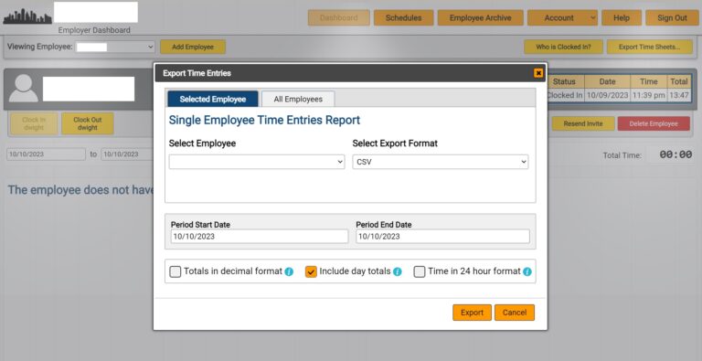Open the Help page
702x361 pixels.
pyautogui.click(x=622, y=18)
